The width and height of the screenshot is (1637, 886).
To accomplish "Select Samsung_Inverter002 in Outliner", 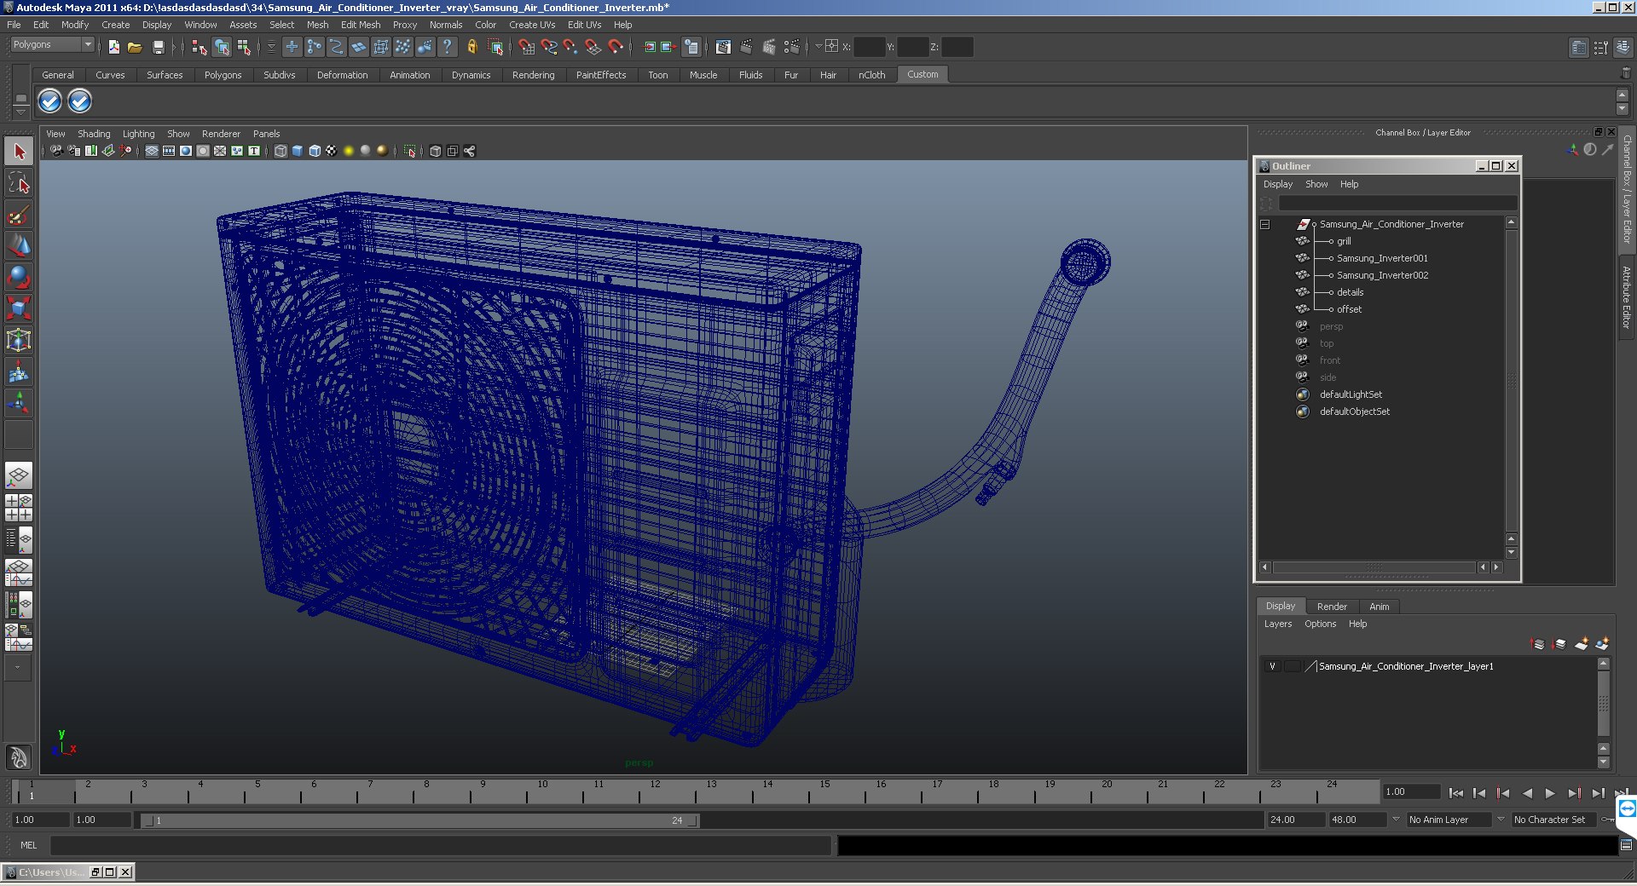I will [x=1382, y=275].
